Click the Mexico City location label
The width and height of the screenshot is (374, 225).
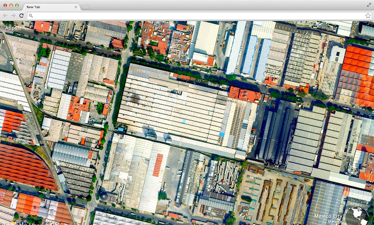point(328,216)
